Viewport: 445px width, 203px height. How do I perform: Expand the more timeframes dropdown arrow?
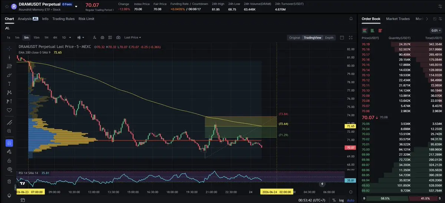70,37
